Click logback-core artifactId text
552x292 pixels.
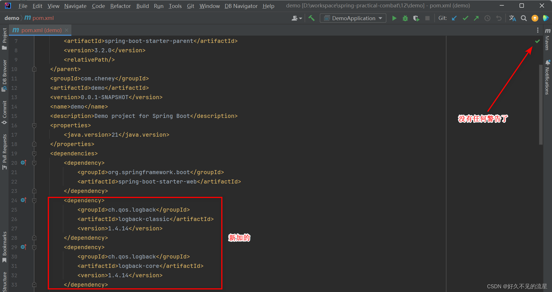pos(139,266)
